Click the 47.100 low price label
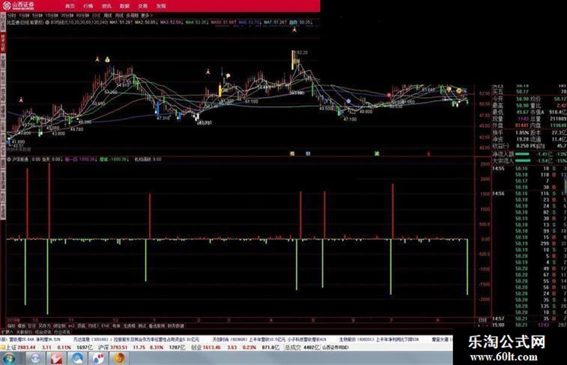The image size is (567, 365). tap(350, 119)
